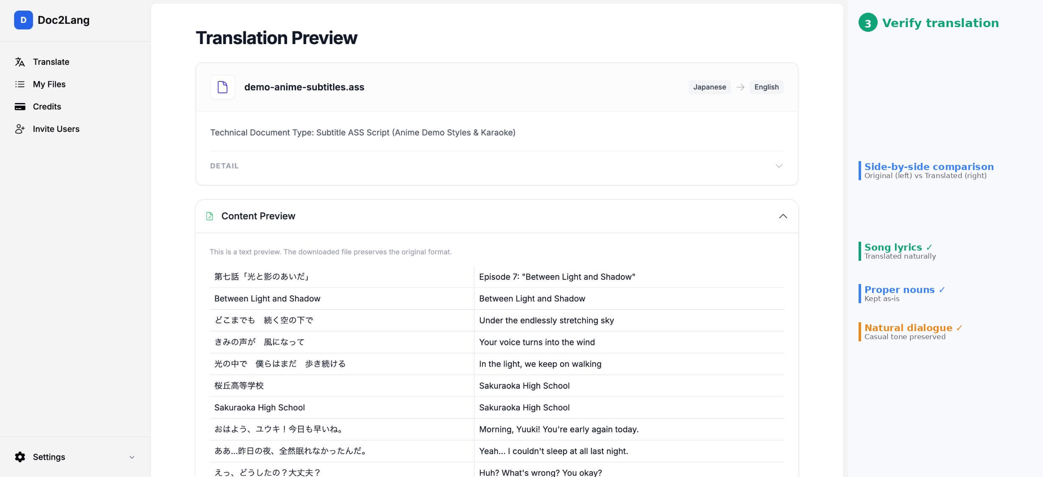This screenshot has height=477, width=1043.
Task: Collapse the Content Preview panel
Action: coord(783,216)
